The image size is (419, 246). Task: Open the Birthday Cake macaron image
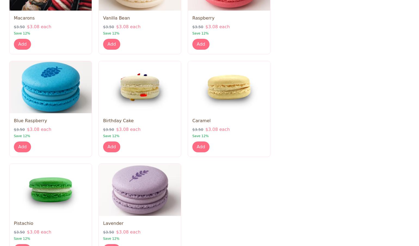[x=140, y=87]
